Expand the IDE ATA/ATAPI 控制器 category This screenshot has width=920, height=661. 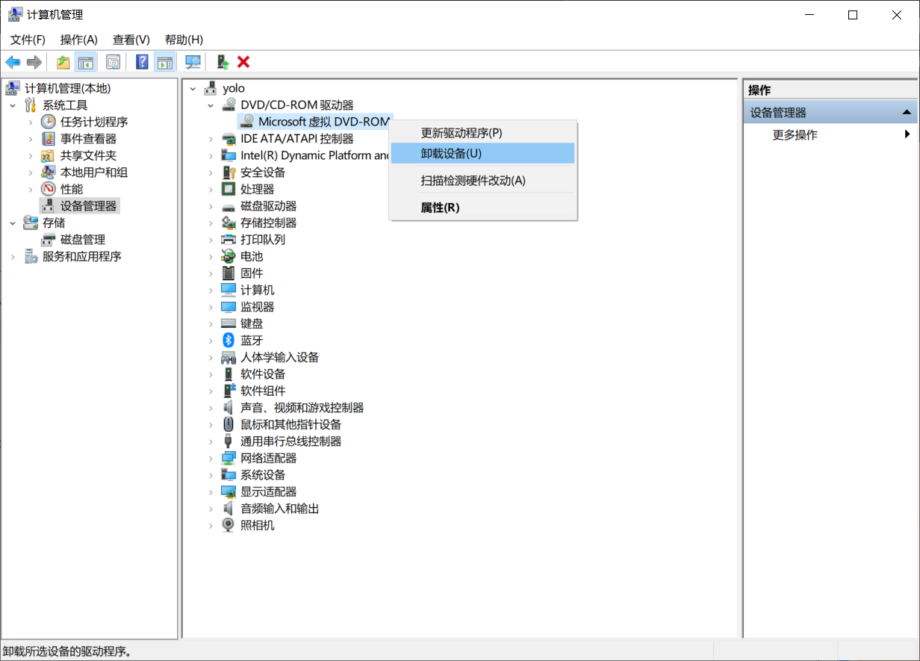pos(211,139)
